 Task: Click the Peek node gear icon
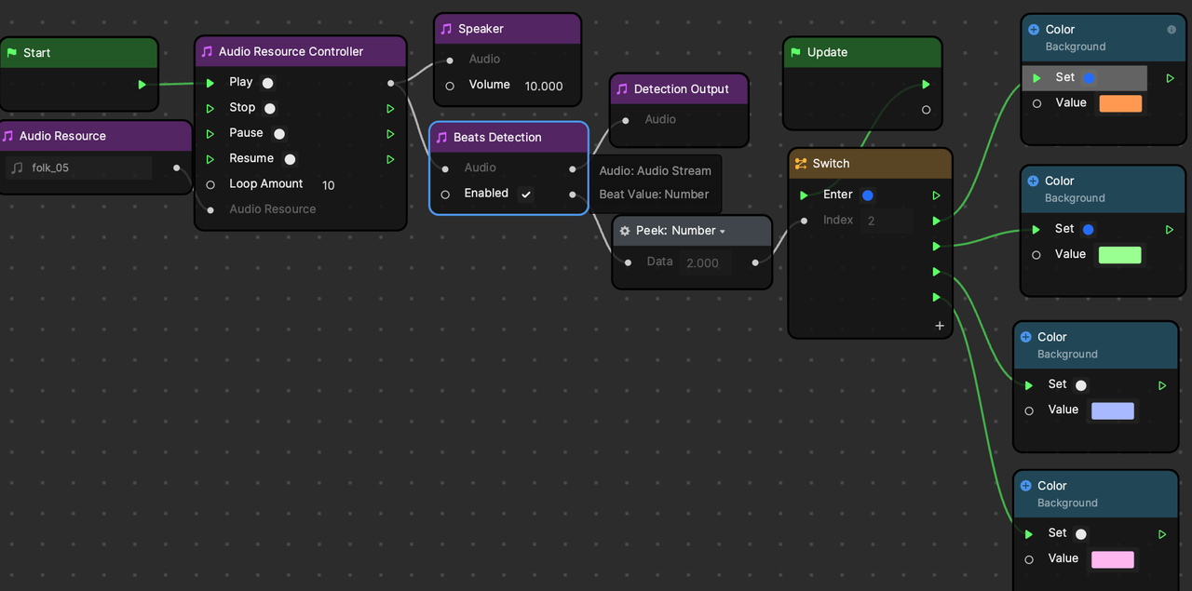tap(625, 231)
